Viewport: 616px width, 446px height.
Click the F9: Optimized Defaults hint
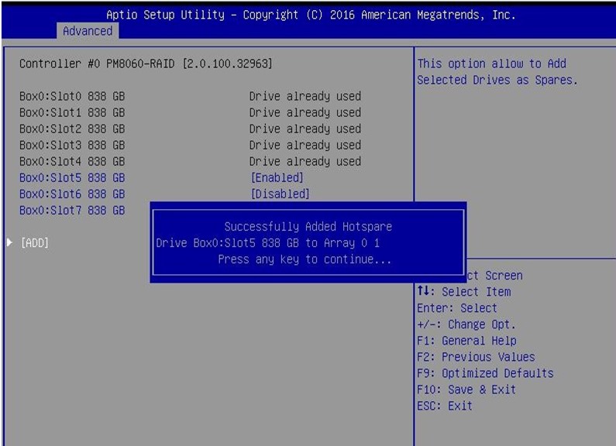tap(485, 373)
